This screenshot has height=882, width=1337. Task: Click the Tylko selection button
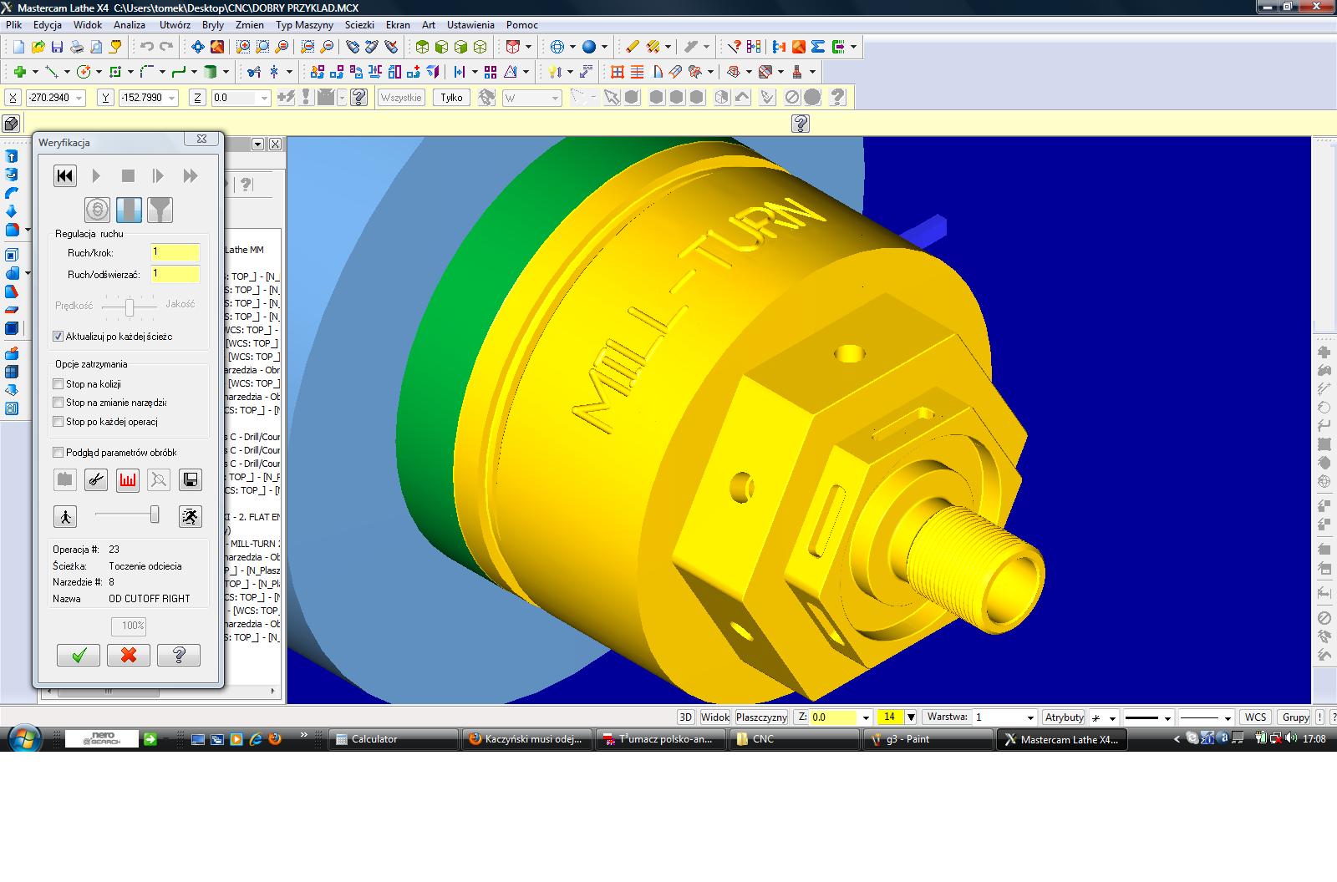click(451, 98)
